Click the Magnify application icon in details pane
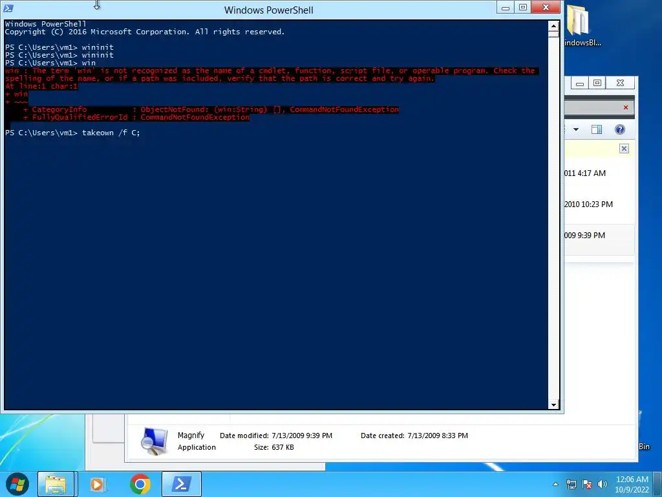The height and width of the screenshot is (497, 662). coord(154,441)
